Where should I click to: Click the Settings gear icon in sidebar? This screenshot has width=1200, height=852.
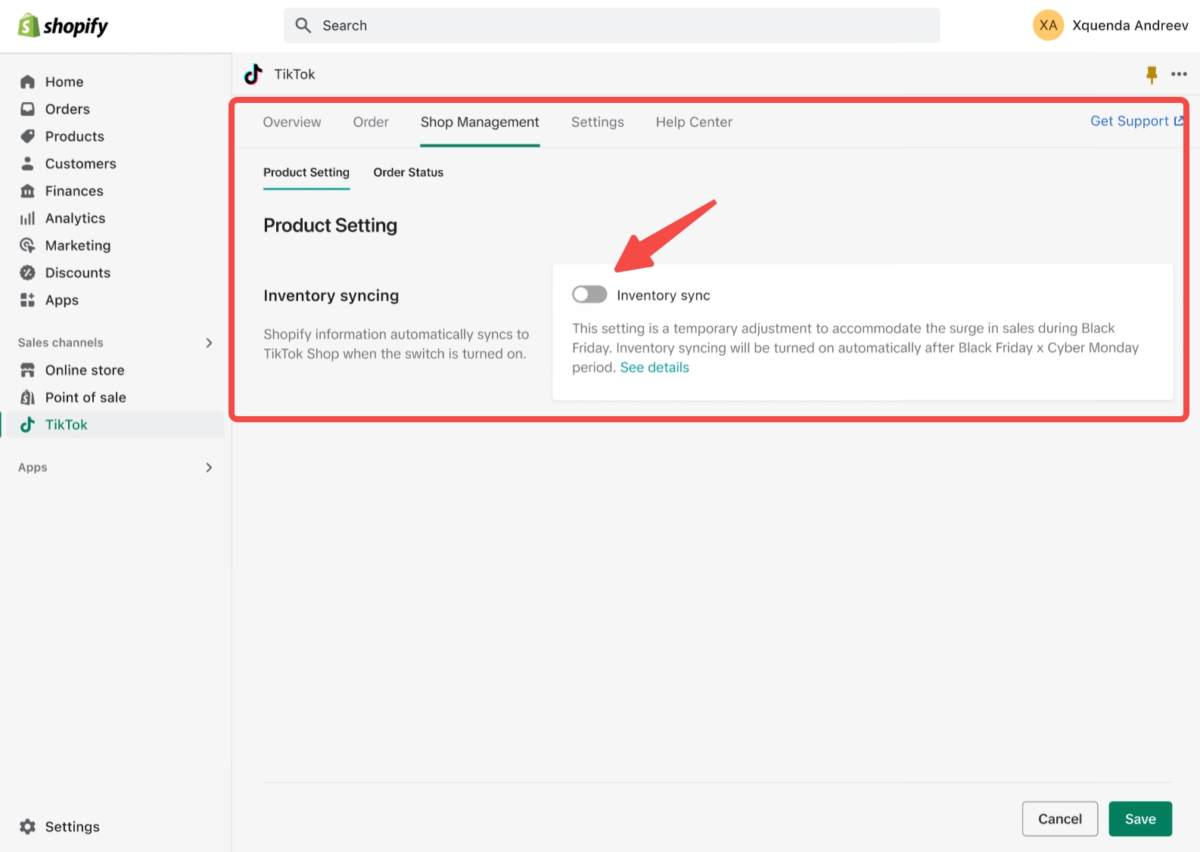click(x=28, y=826)
